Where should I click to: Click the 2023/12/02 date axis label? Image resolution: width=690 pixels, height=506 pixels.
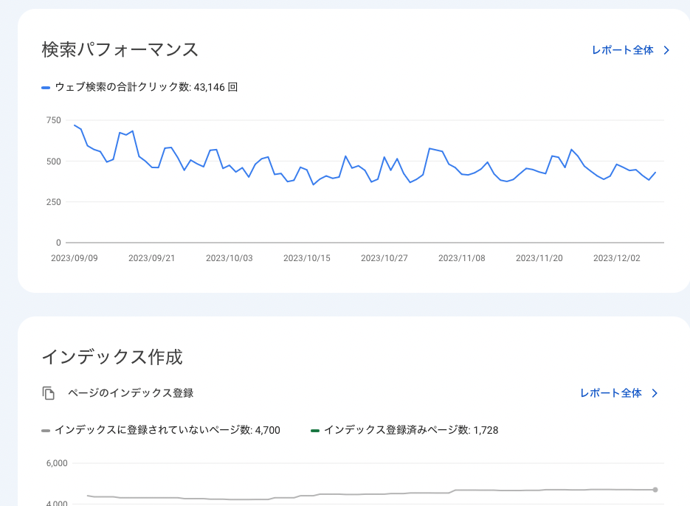pyautogui.click(x=616, y=258)
